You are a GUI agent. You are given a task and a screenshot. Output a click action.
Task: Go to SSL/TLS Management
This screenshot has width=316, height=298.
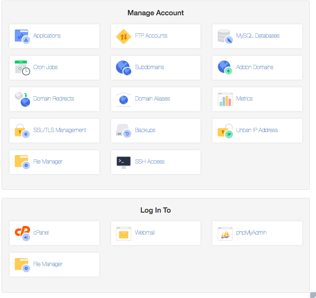click(x=60, y=130)
